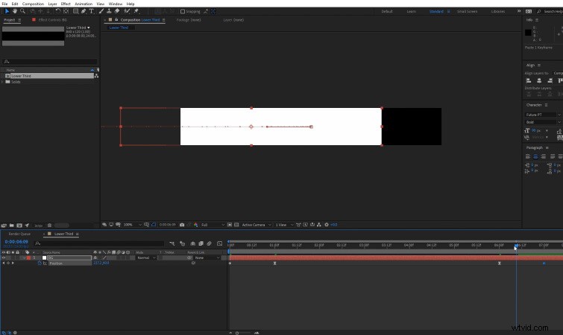Click frame blending icon in timeline

201,243
